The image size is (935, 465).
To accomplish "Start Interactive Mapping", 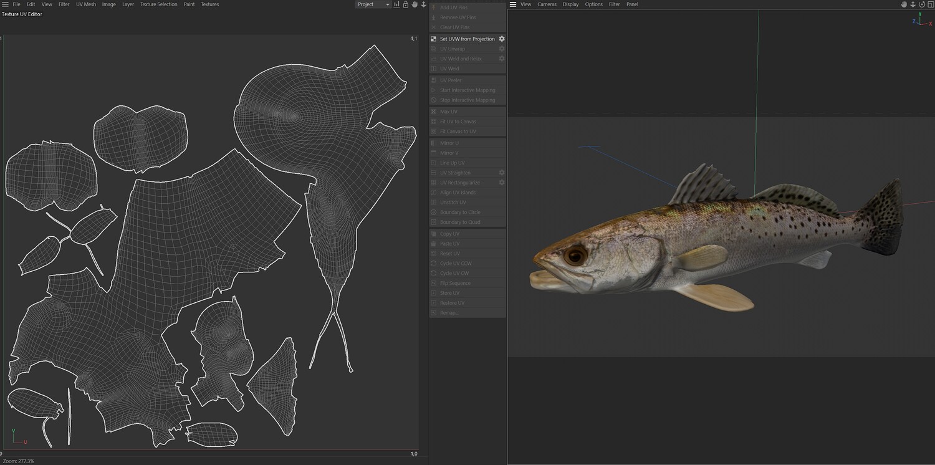I will click(467, 90).
